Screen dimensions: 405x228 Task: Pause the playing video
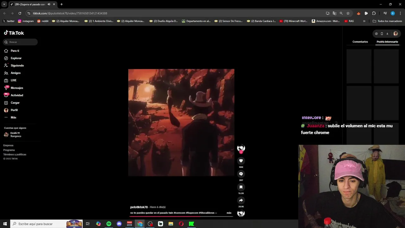click(181, 123)
